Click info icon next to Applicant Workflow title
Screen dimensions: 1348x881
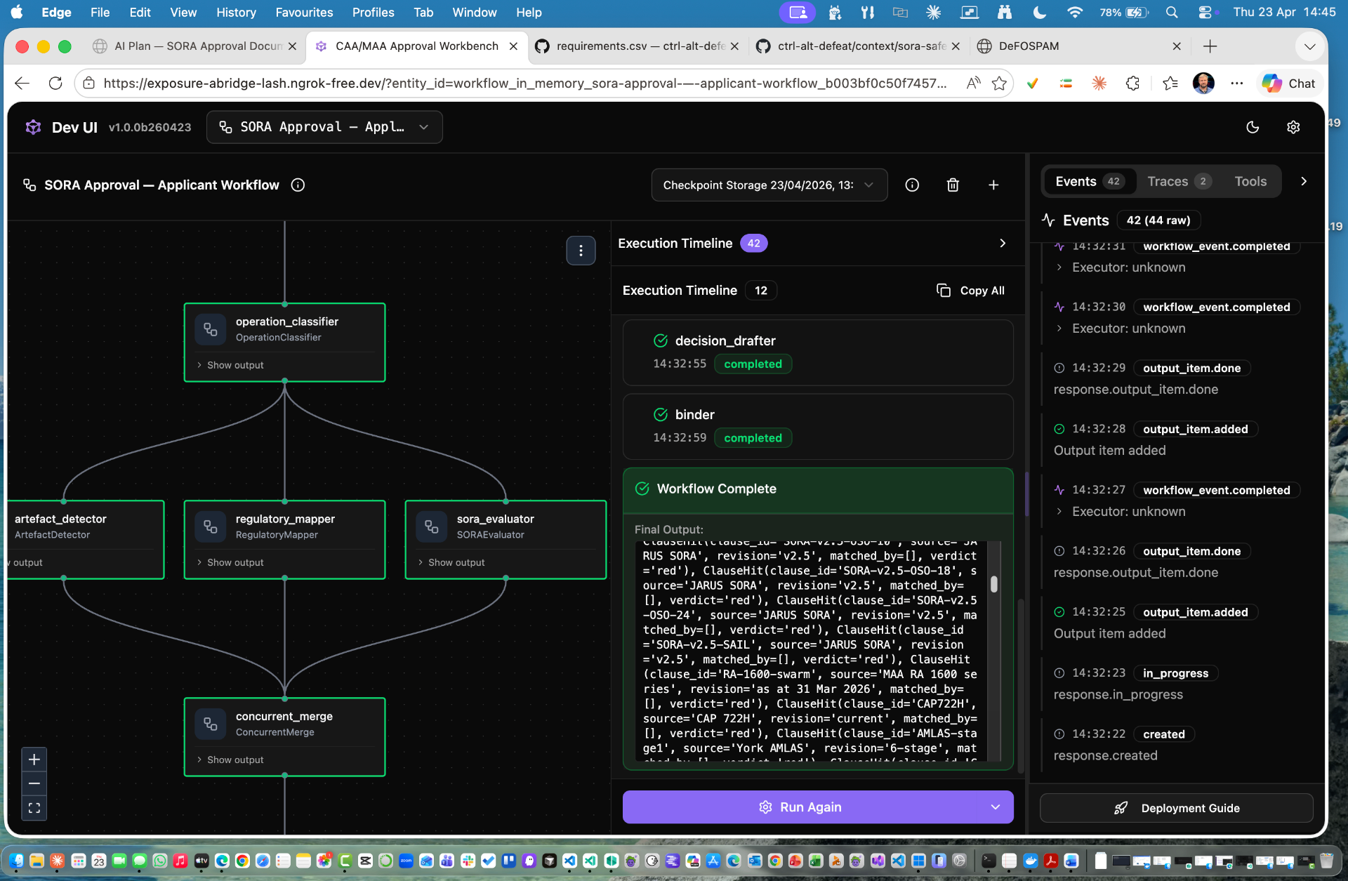(x=298, y=185)
